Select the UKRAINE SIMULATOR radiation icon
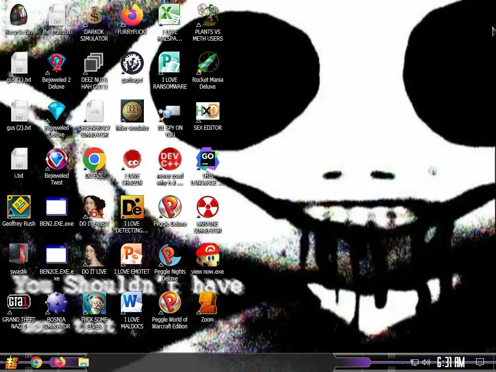496x372 pixels. point(207,207)
